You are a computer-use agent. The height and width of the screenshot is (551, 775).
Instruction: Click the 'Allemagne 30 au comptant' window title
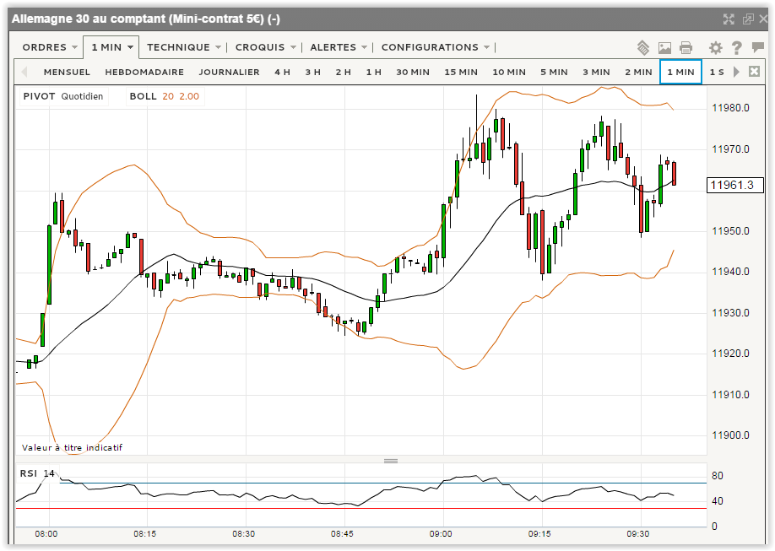point(146,19)
